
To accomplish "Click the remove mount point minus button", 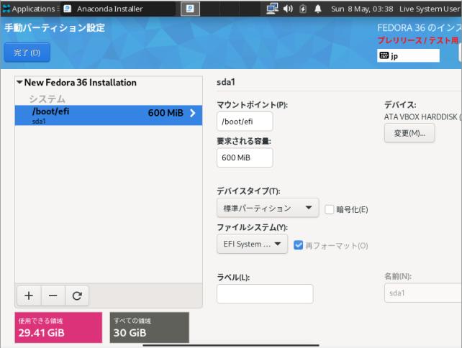I will [53, 296].
